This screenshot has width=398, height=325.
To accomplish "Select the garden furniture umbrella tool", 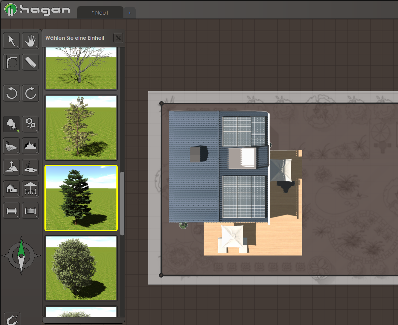I will 31,189.
